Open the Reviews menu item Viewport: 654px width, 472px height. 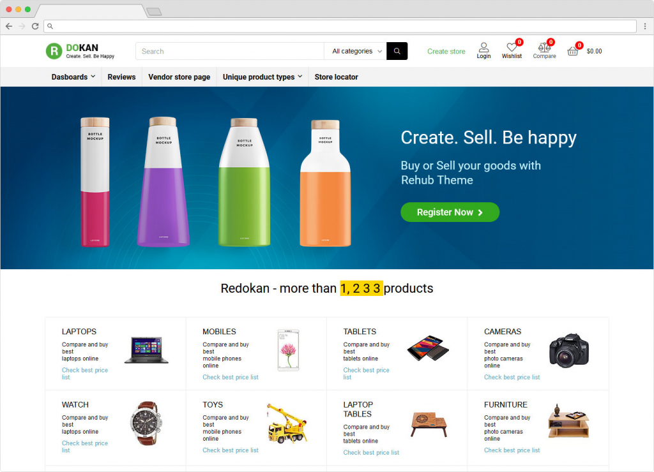click(x=121, y=77)
